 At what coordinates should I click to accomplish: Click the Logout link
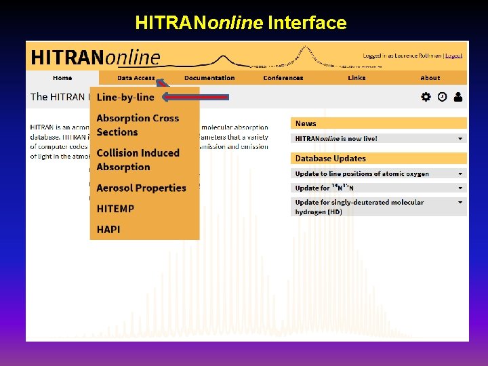pos(453,56)
